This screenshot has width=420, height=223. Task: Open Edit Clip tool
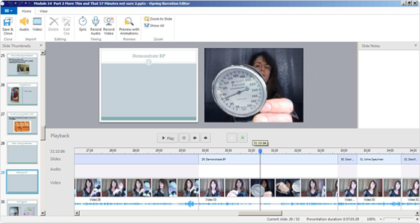tap(67, 26)
